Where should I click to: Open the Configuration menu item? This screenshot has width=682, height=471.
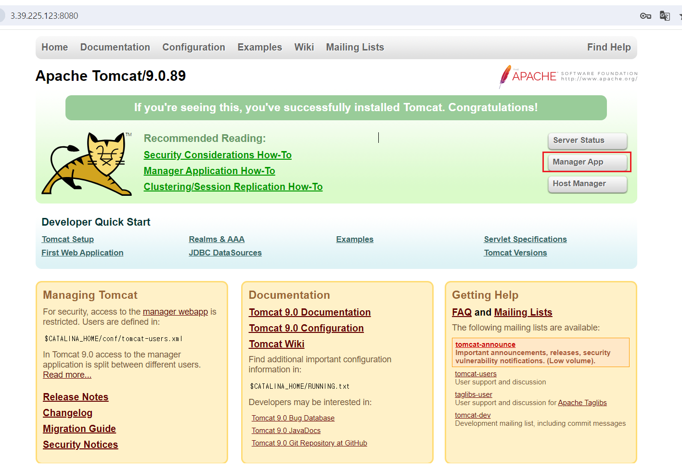[x=193, y=47]
